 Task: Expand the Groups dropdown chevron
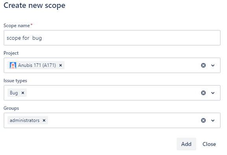pos(213,120)
